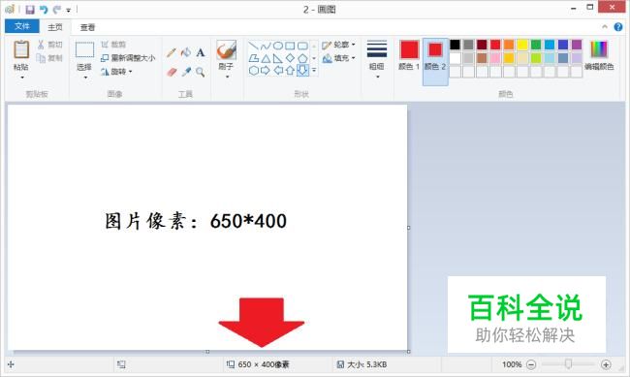Collapse the ribbon with the caret

pyautogui.click(x=605, y=26)
